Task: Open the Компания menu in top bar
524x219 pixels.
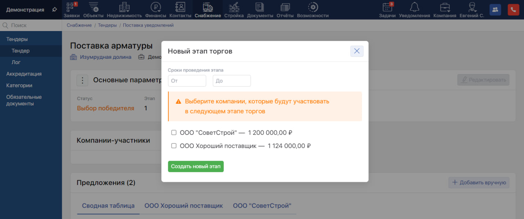Action: (445, 9)
